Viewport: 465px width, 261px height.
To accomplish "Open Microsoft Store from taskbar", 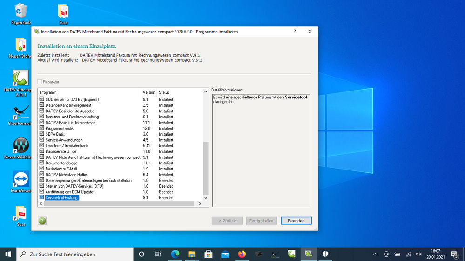I will (209, 254).
